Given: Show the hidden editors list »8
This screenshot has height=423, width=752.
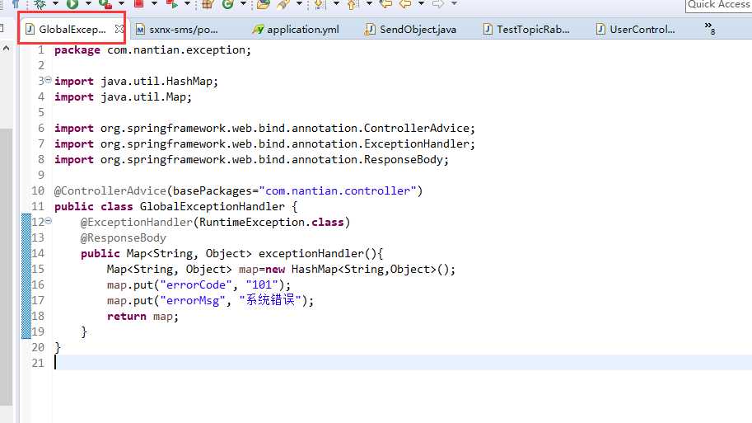Looking at the screenshot, I should click(710, 28).
